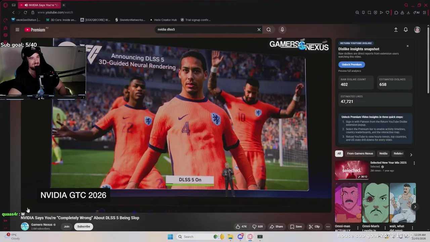
Task: Like the video with 47K thumbs up
Action: [x=241, y=227]
